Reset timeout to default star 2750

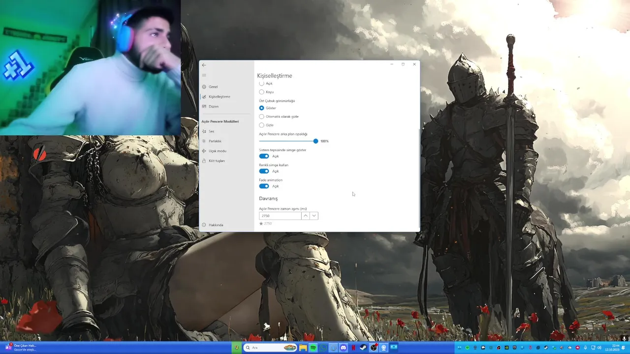(x=265, y=224)
